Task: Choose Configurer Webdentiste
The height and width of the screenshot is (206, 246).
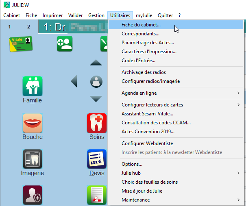Action: (176, 143)
